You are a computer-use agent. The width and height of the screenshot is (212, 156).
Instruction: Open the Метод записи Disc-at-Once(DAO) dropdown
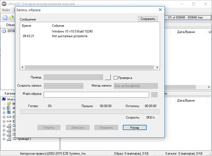(x=136, y=86)
